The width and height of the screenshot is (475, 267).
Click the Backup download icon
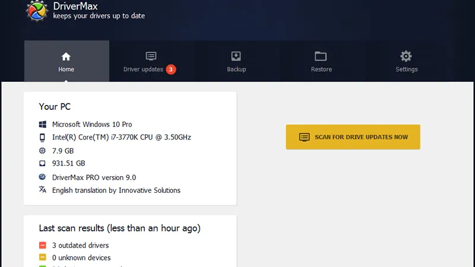tap(236, 56)
